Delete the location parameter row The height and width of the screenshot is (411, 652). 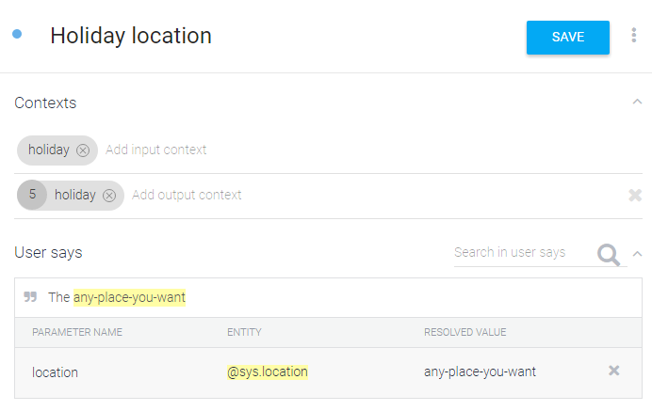point(614,371)
